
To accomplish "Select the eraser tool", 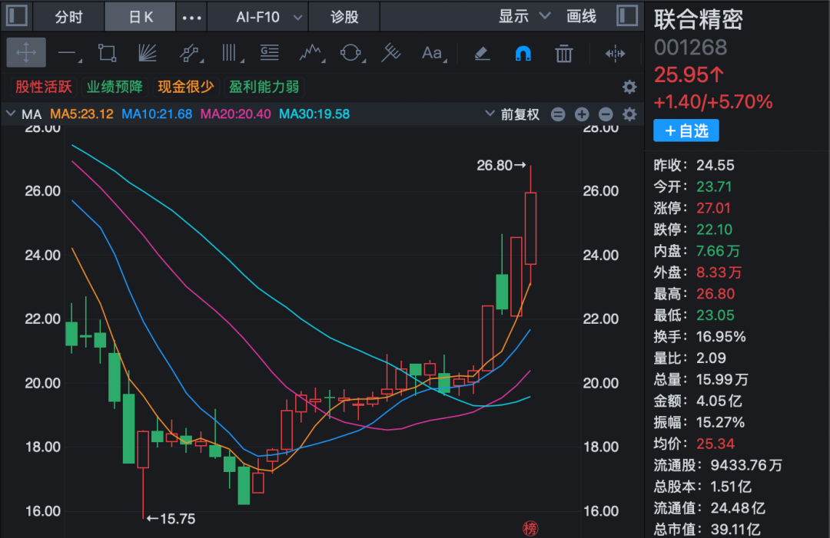I will (482, 53).
